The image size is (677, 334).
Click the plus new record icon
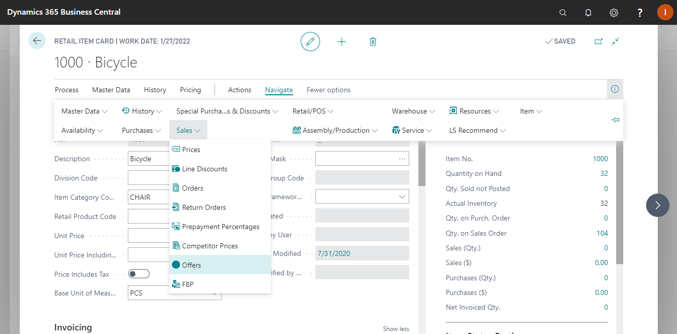coord(342,42)
